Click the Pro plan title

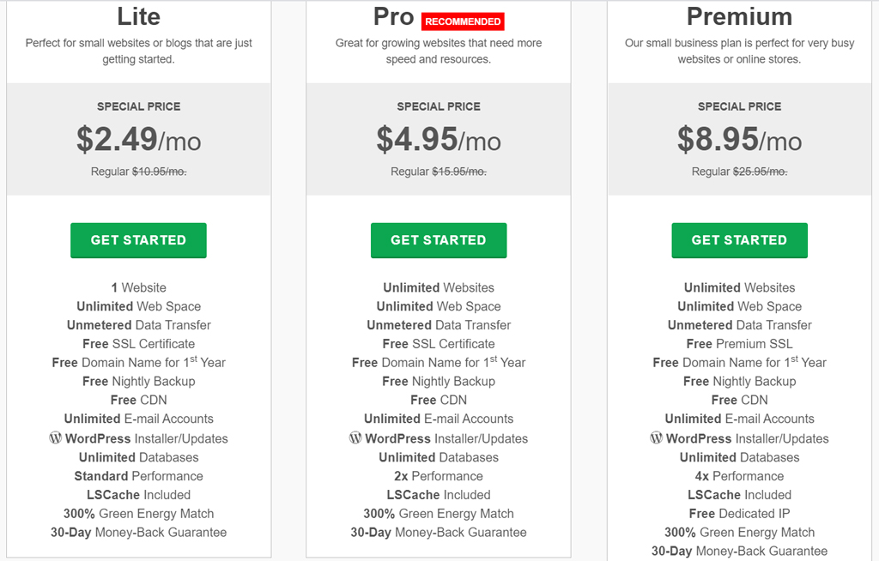(x=393, y=16)
